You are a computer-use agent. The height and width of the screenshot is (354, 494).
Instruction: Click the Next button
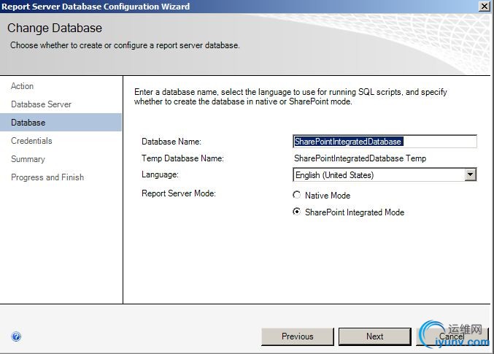coord(375,336)
